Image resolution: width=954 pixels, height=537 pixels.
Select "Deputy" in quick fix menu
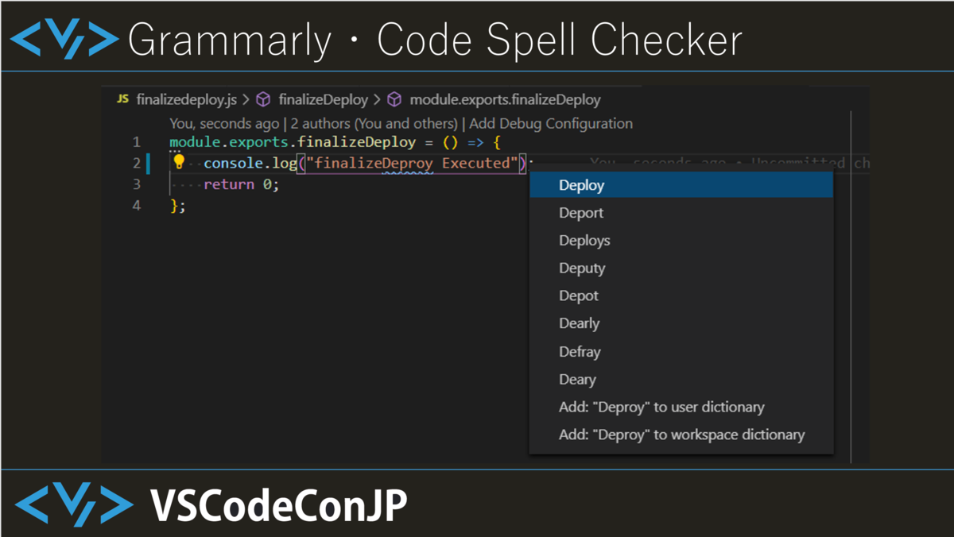(681, 268)
